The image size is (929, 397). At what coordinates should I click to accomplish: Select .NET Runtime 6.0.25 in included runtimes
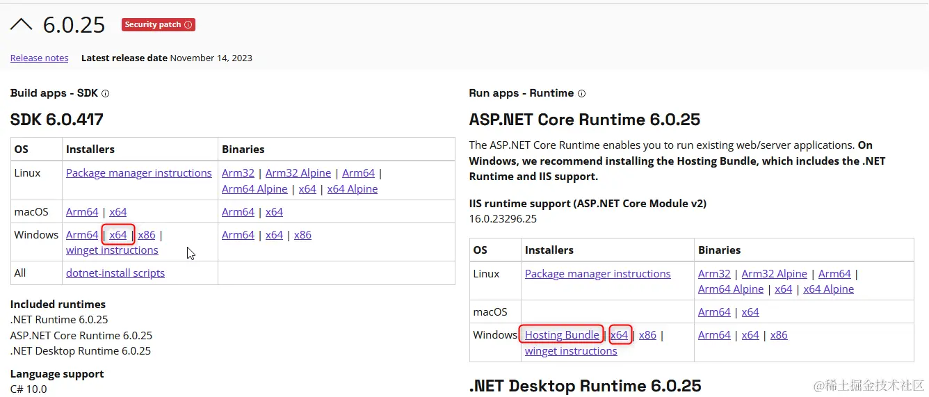tap(59, 320)
